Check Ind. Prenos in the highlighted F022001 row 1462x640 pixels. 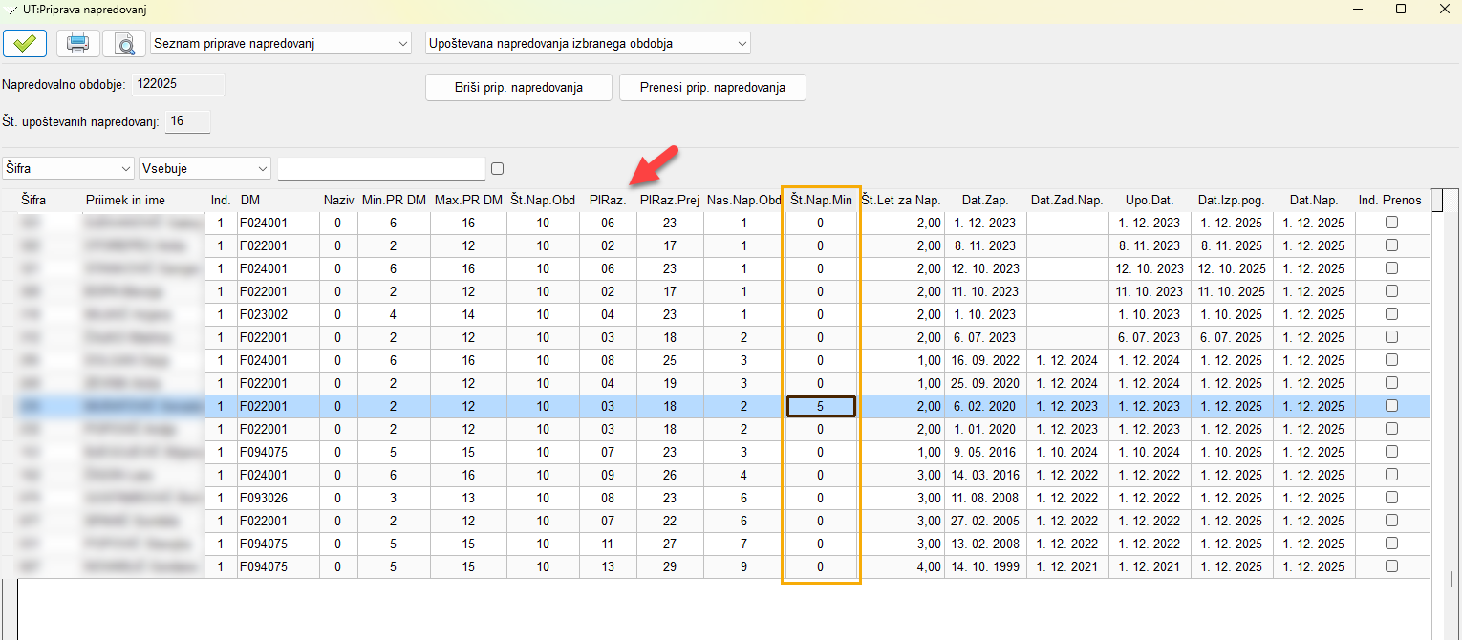pyautogui.click(x=1391, y=406)
